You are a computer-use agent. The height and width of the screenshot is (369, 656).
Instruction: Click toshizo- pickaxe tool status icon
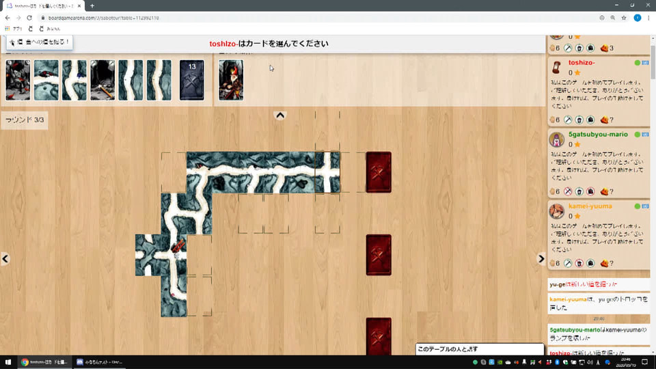click(568, 120)
